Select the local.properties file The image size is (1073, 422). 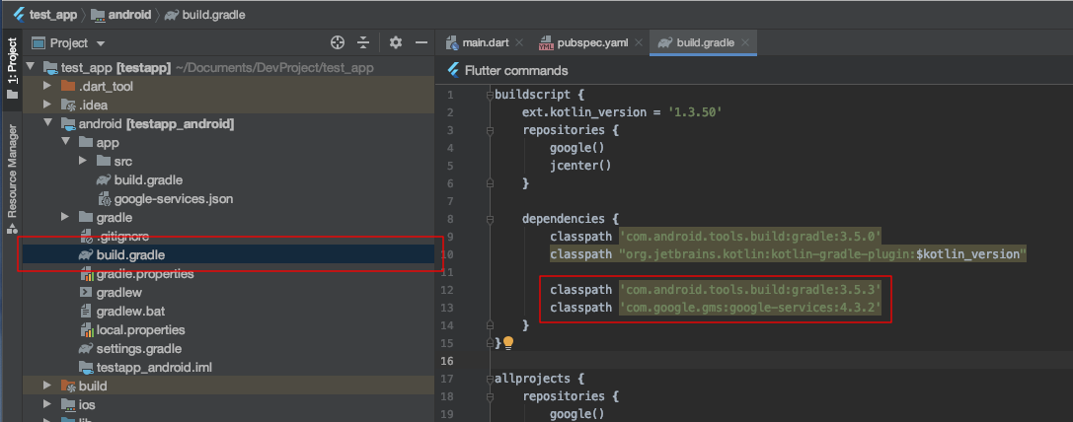click(x=140, y=329)
